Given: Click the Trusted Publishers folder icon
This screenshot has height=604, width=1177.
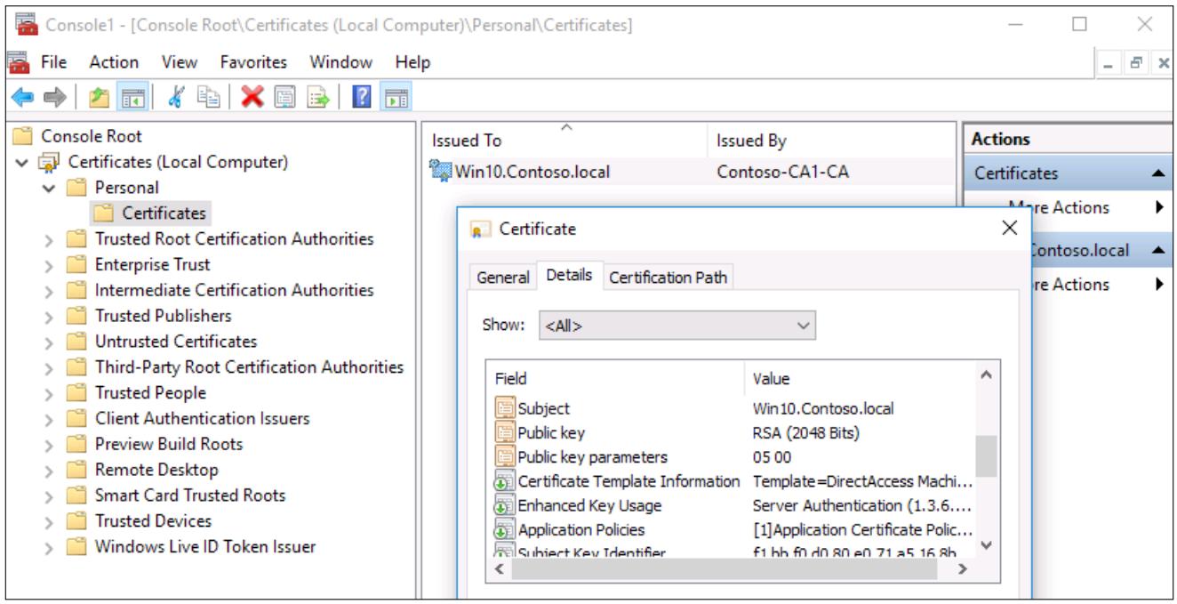Looking at the screenshot, I should tap(77, 316).
